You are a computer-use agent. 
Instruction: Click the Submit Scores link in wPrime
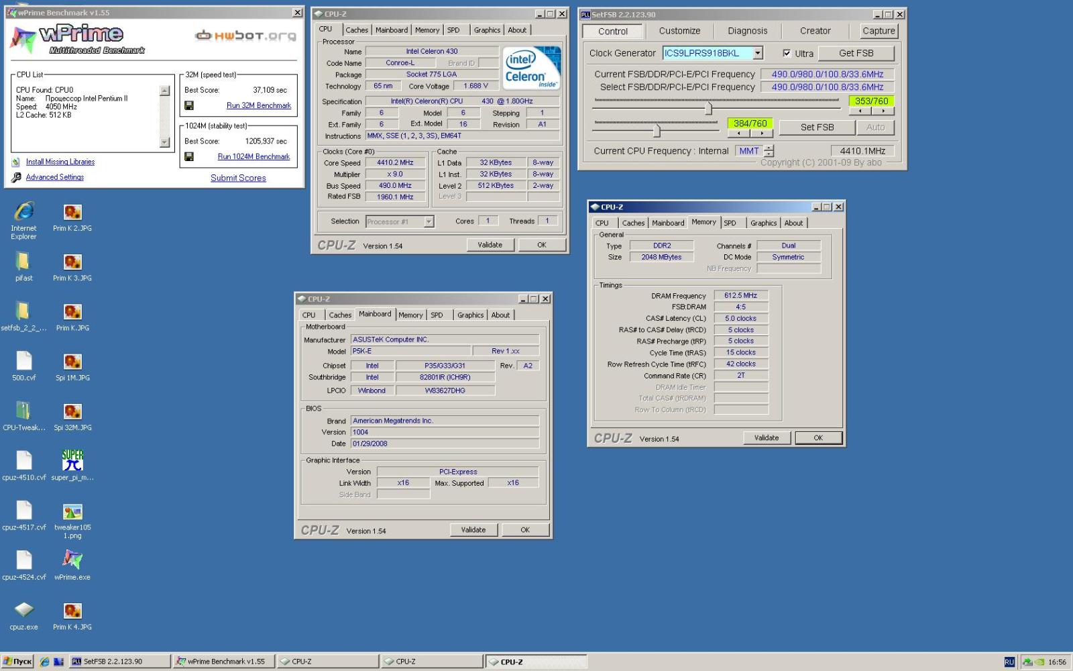pos(238,178)
